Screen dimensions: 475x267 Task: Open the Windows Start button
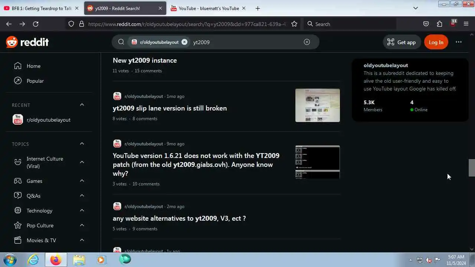click(10, 260)
